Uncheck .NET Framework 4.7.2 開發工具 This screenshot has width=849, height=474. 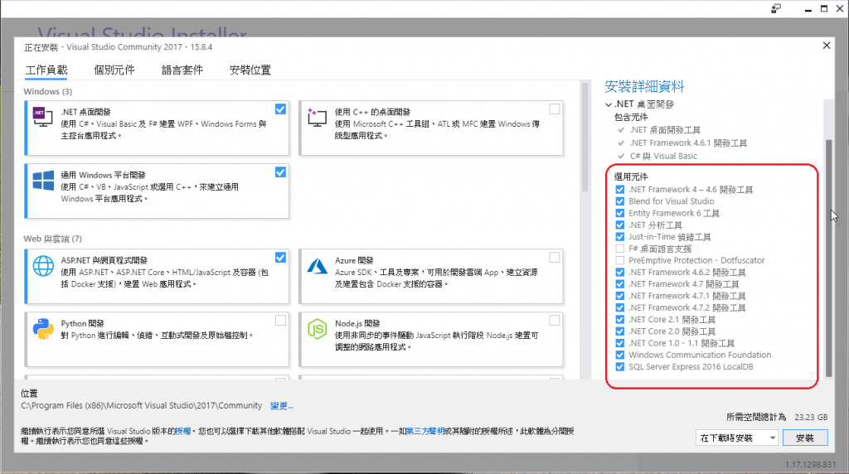click(620, 308)
